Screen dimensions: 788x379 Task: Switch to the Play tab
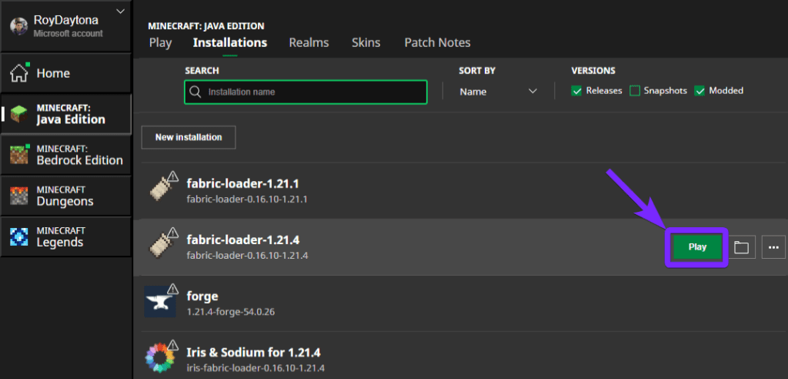click(160, 43)
